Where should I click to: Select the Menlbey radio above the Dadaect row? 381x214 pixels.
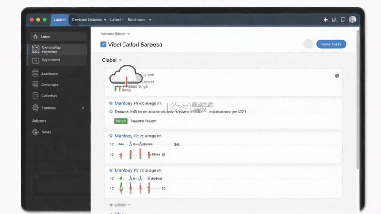coord(111,103)
